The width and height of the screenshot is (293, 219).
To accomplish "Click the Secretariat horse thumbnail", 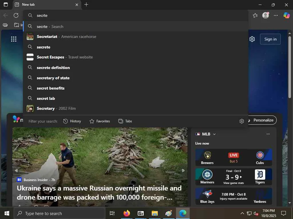I will coord(30,37).
